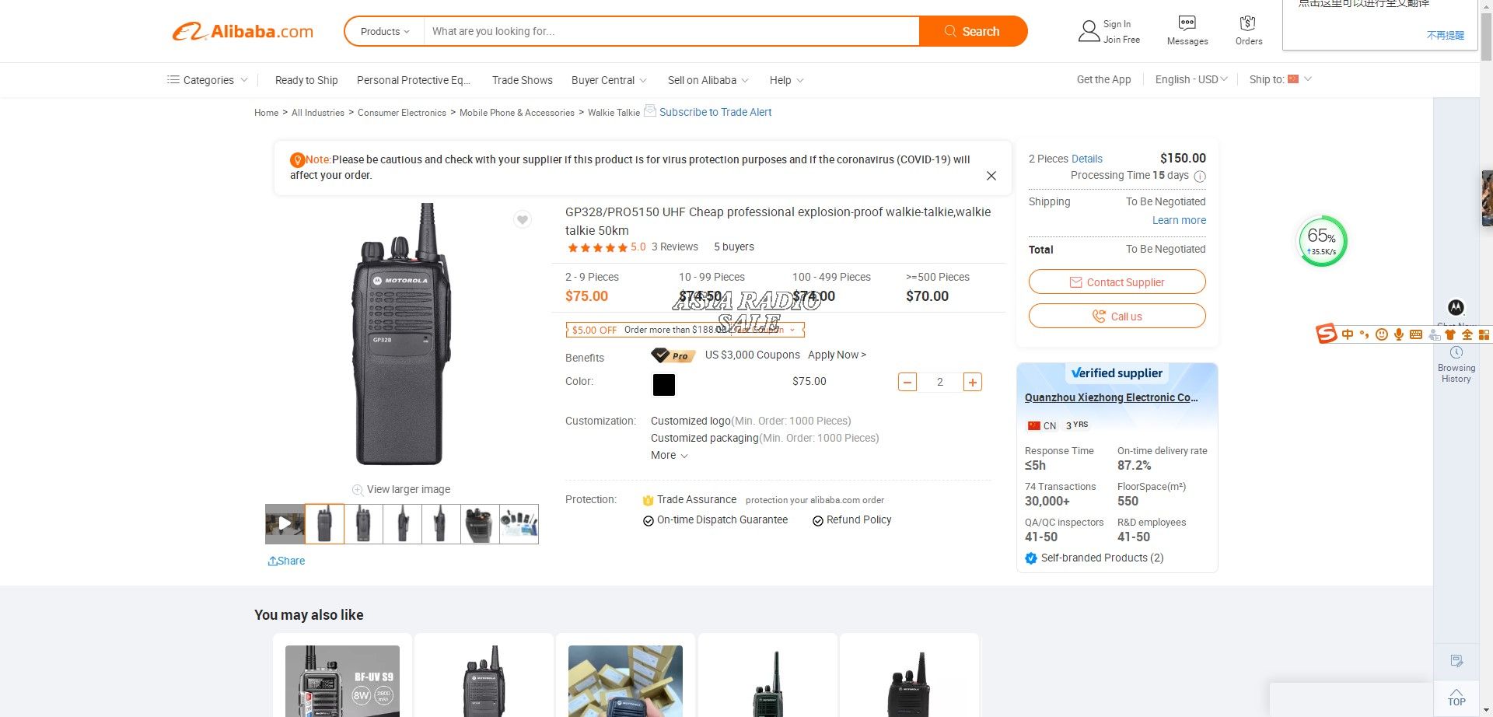Click the Pro benefits badge
This screenshot has width=1493, height=717.
point(673,355)
